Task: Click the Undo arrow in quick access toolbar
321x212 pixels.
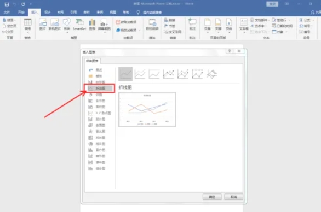Action: [15, 4]
